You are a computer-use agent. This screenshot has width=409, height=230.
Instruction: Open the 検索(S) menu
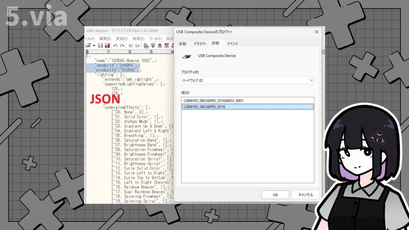pos(138,38)
